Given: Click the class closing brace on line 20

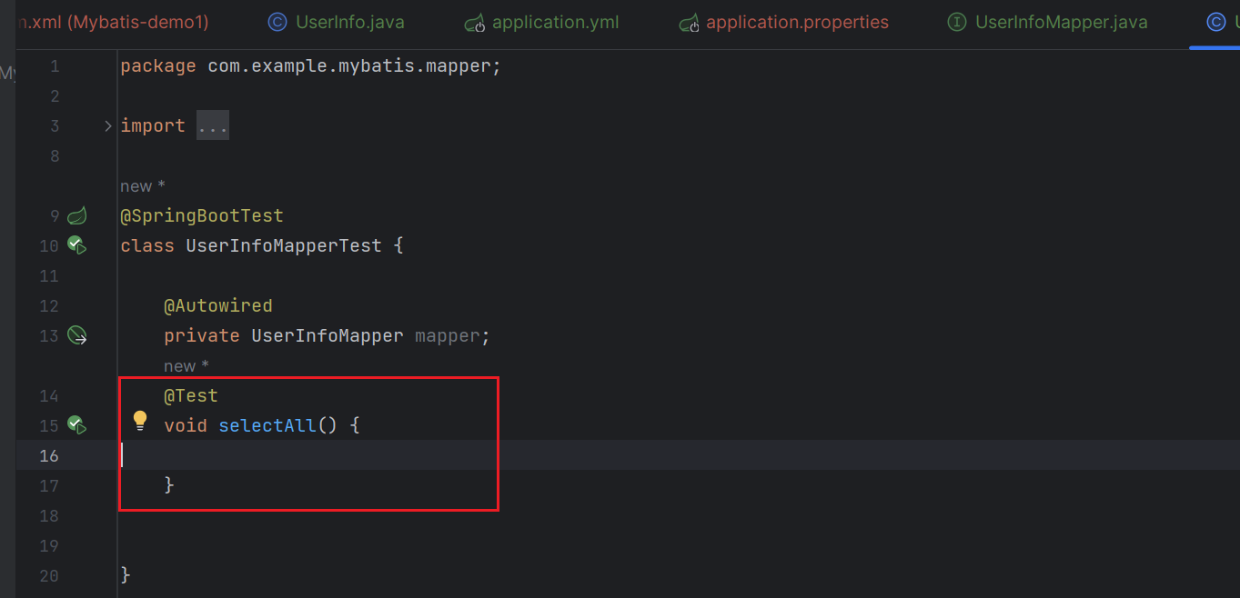Looking at the screenshot, I should pyautogui.click(x=126, y=575).
